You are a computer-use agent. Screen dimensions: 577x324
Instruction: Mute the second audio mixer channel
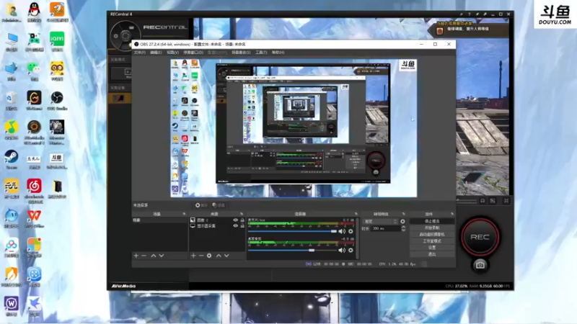(342, 250)
